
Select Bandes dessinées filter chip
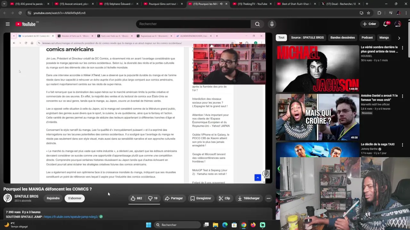(342, 38)
